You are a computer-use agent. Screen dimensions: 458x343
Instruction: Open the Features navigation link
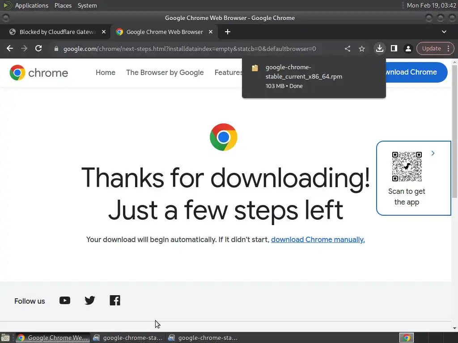[228, 73]
